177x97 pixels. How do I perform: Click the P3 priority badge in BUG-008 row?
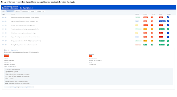[x=152, y=45]
